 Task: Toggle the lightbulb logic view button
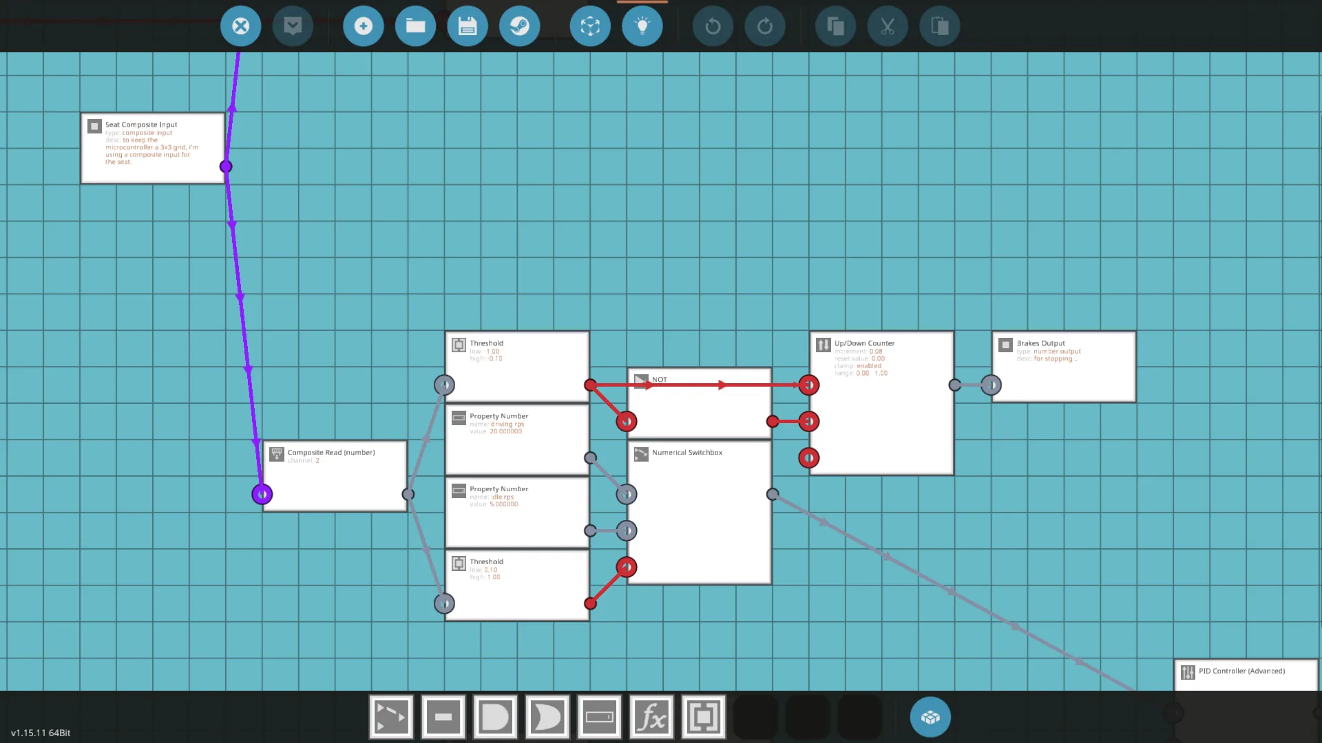[x=642, y=26]
